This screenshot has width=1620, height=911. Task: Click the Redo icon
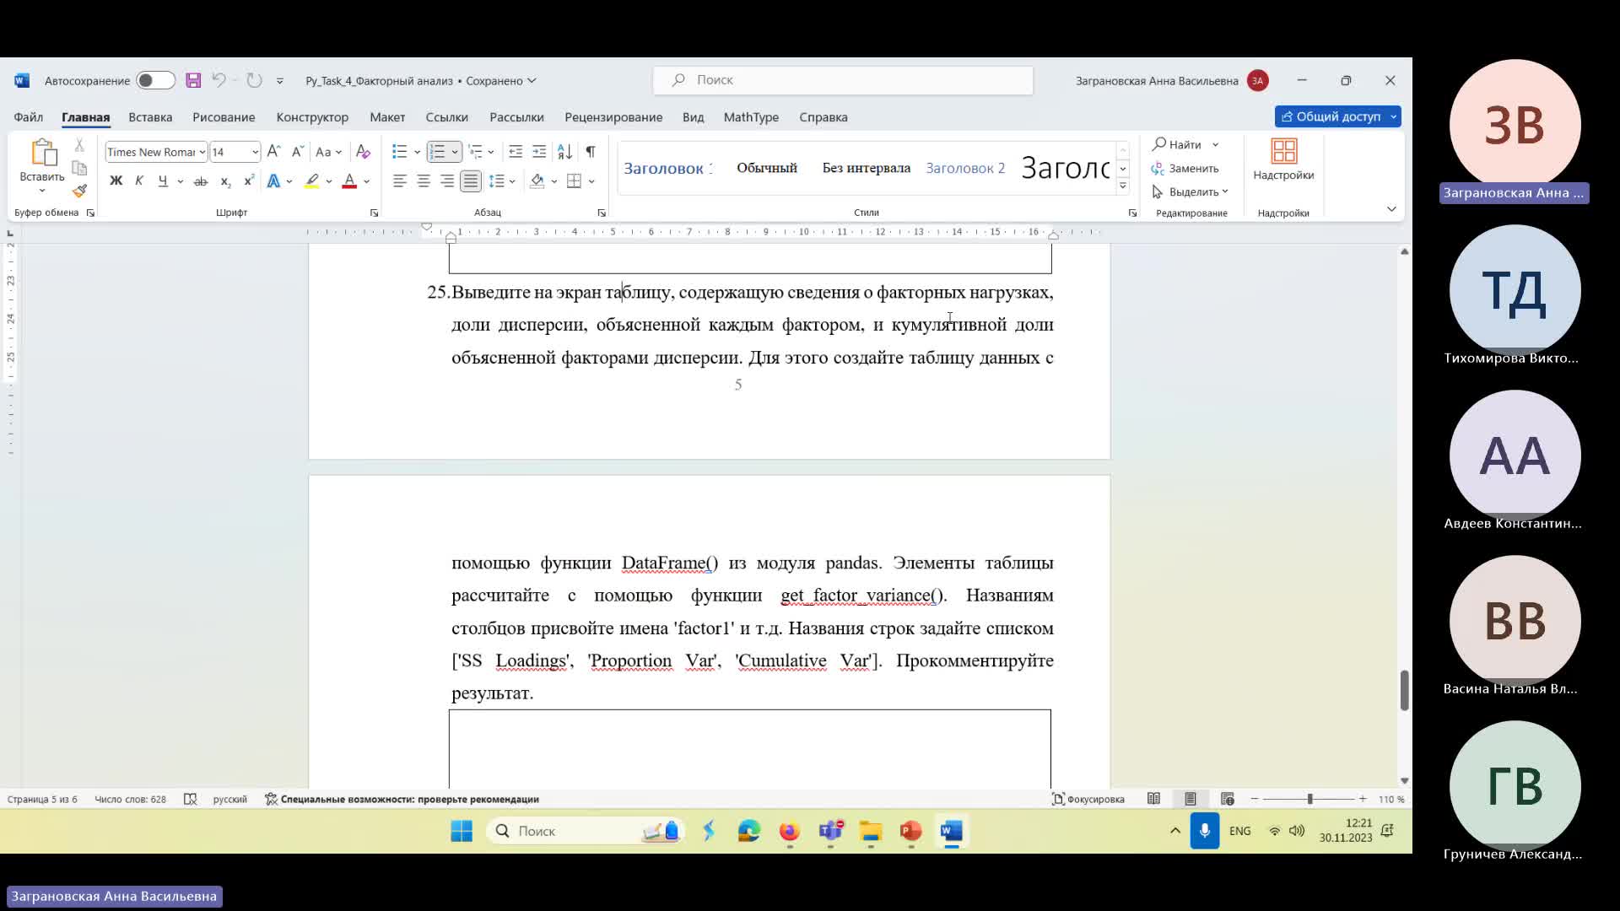click(x=254, y=80)
